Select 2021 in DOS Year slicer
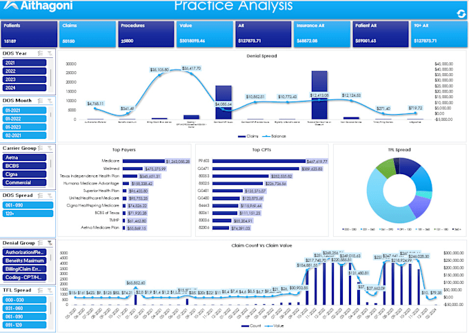Viewport: 469px width, 333px height. coord(25,63)
